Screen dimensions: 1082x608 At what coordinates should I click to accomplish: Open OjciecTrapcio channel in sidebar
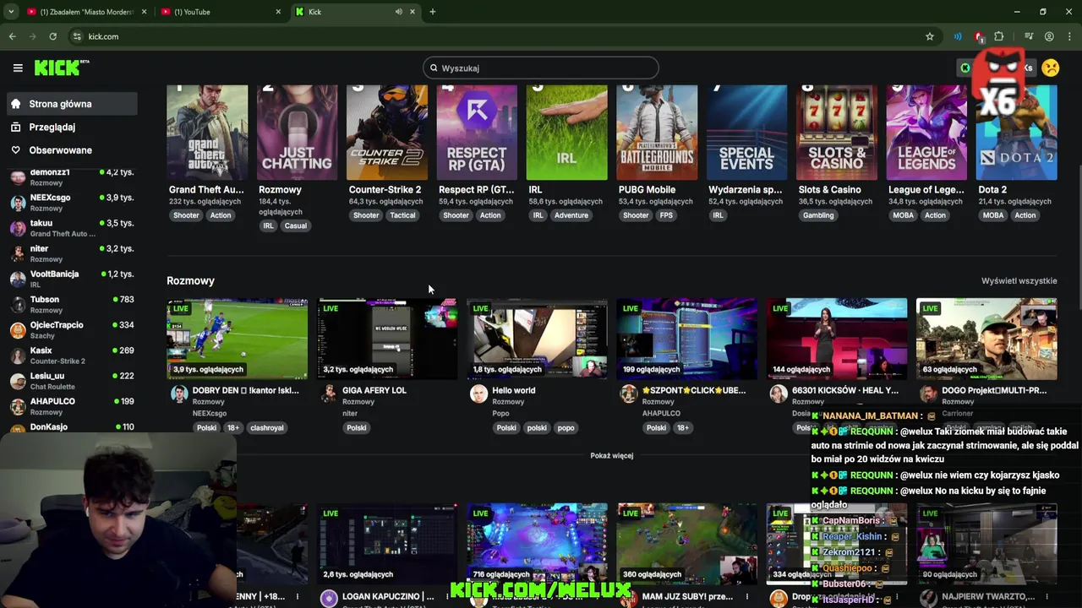pyautogui.click(x=72, y=329)
